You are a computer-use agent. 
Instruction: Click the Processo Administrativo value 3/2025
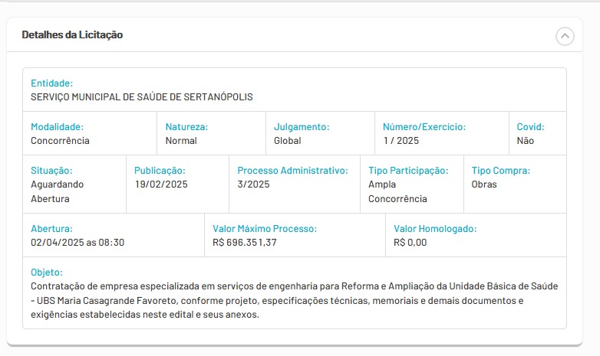pos(253,185)
